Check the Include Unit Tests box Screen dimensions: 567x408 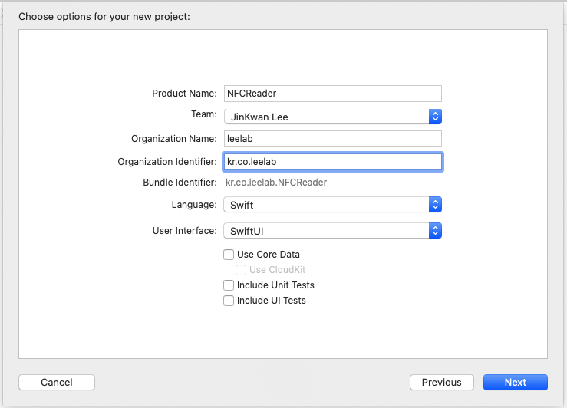229,285
